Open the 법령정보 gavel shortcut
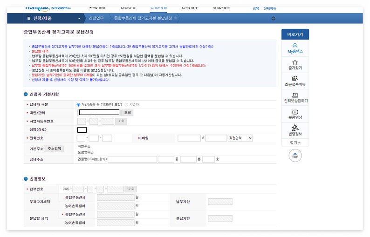370x237 pixels. [295, 130]
